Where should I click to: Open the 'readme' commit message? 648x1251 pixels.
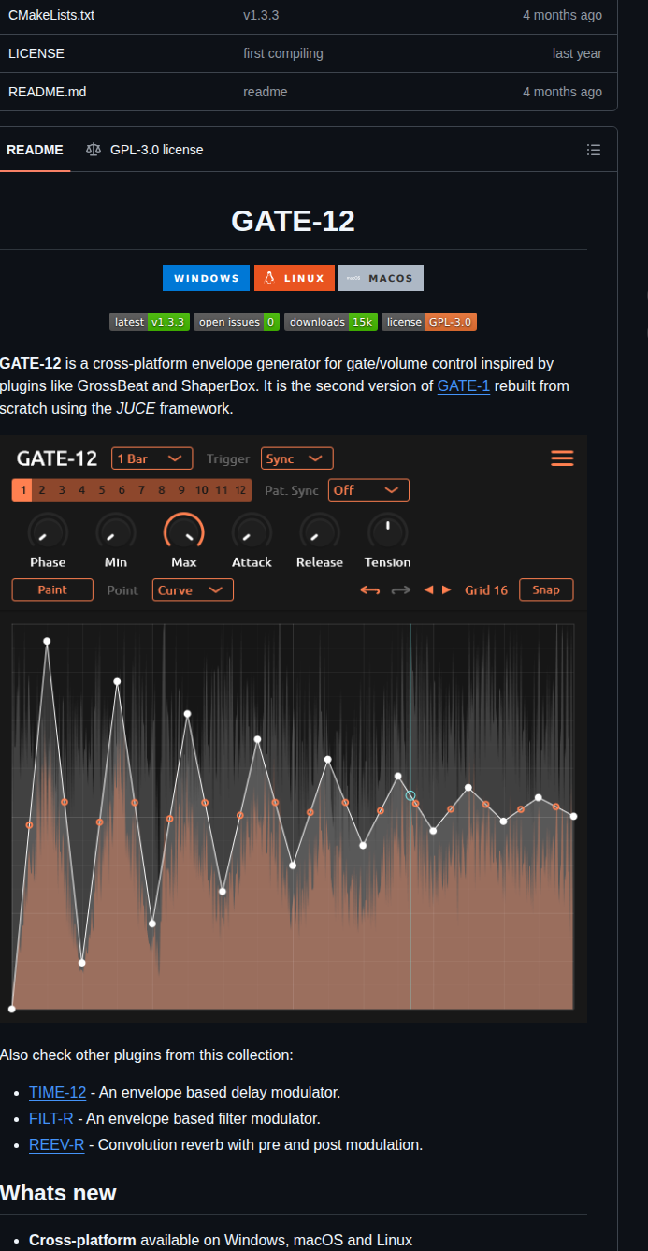pos(266,92)
